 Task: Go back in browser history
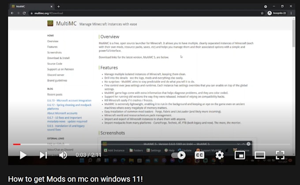(x=12, y=13)
